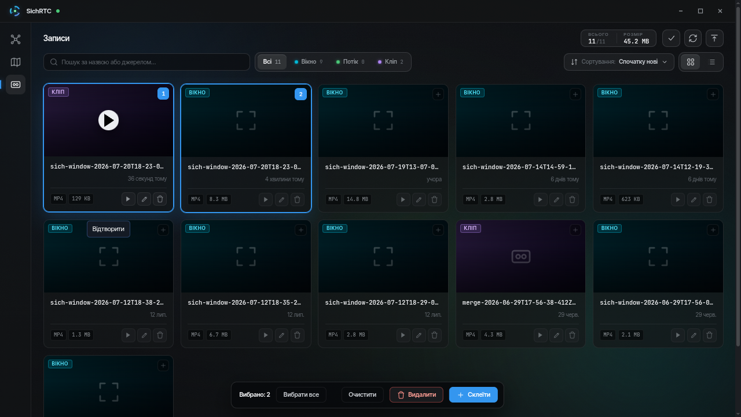Viewport: 741px width, 417px height.
Task: Open the network topology sidebar icon
Action: tap(16, 39)
